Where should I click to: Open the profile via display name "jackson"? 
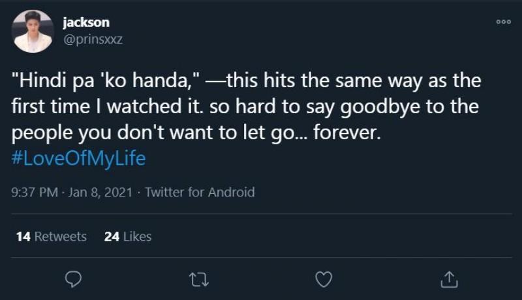(x=85, y=22)
